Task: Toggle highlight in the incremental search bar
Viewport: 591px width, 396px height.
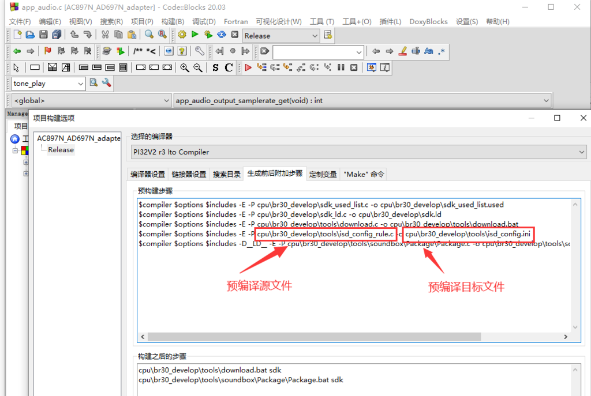Action: (x=402, y=51)
